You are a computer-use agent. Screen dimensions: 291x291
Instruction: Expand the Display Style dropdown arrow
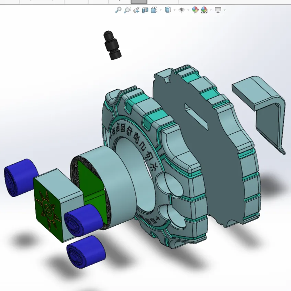(x=174, y=10)
